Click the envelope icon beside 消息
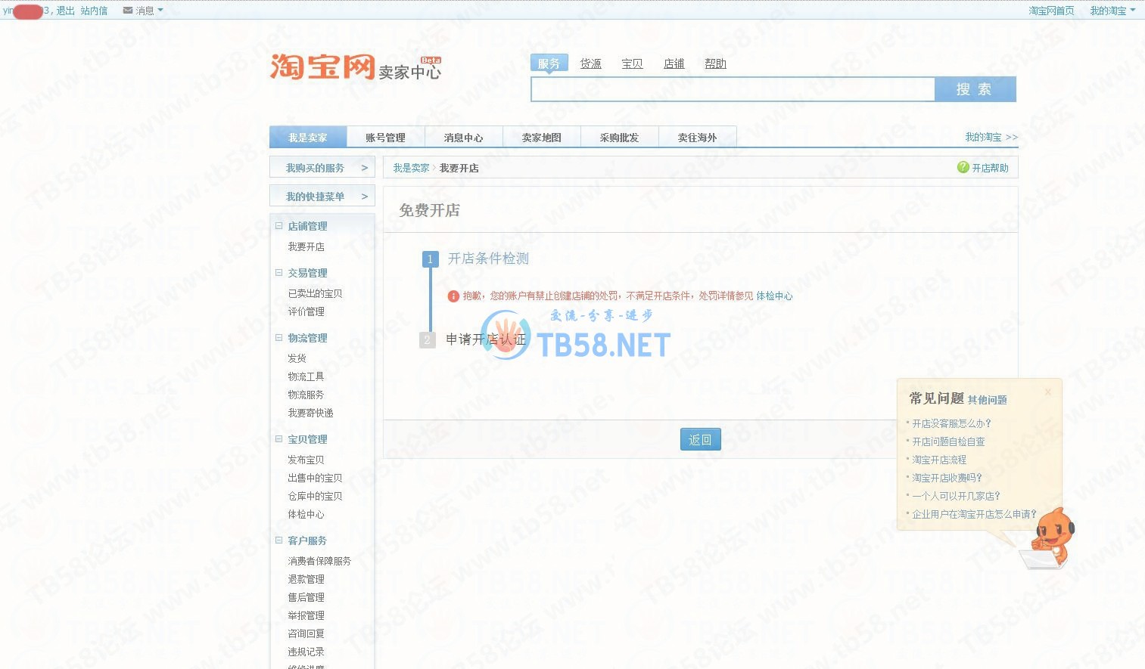Viewport: 1145px width, 669px height. 127,11
